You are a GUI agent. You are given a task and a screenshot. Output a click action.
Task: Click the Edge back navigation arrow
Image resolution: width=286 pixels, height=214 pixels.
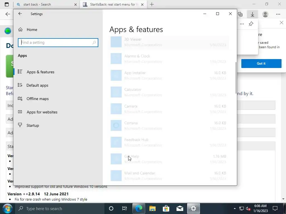tap(8, 14)
